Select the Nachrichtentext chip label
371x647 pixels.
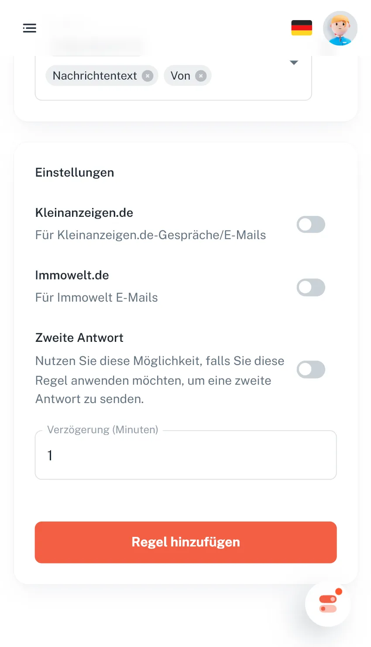(x=95, y=76)
